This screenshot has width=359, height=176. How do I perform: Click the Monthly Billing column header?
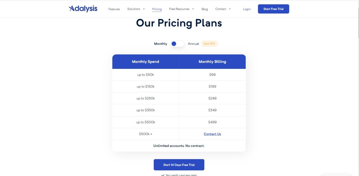coord(212,62)
